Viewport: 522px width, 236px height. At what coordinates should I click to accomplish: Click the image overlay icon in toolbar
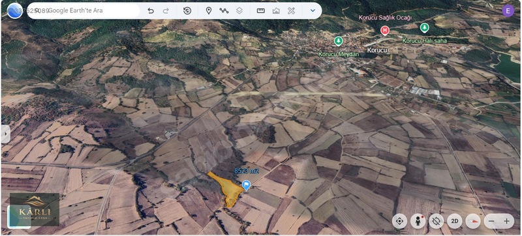[x=276, y=10]
